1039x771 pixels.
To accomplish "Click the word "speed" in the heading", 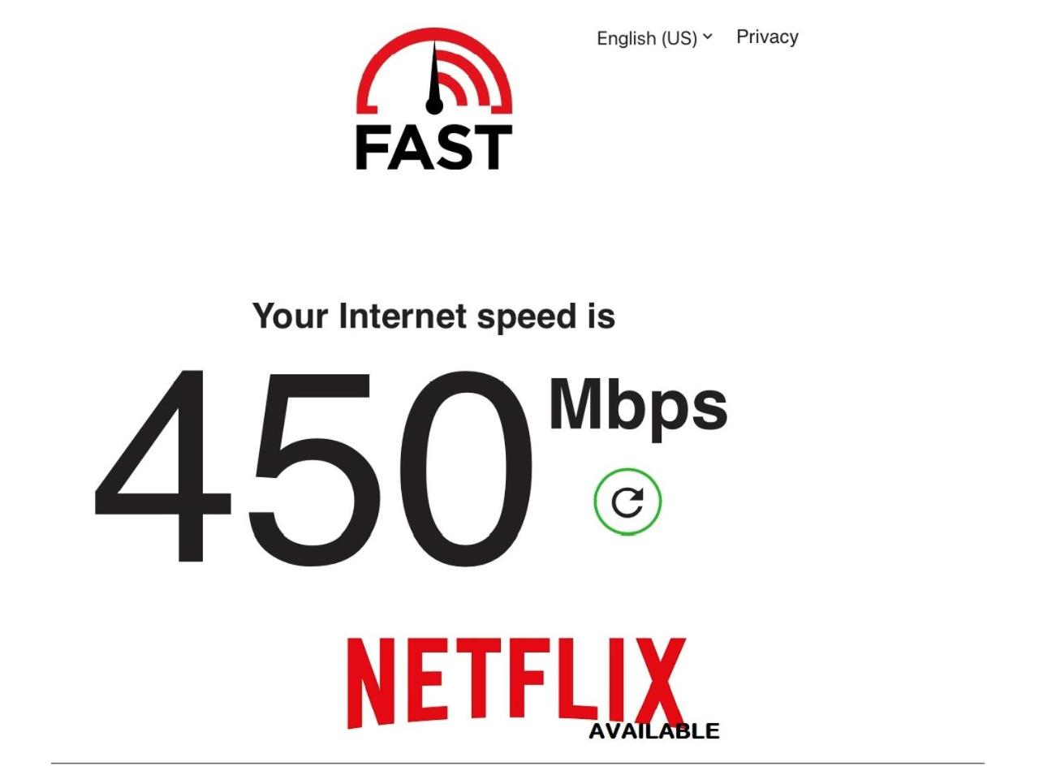I will pos(524,318).
